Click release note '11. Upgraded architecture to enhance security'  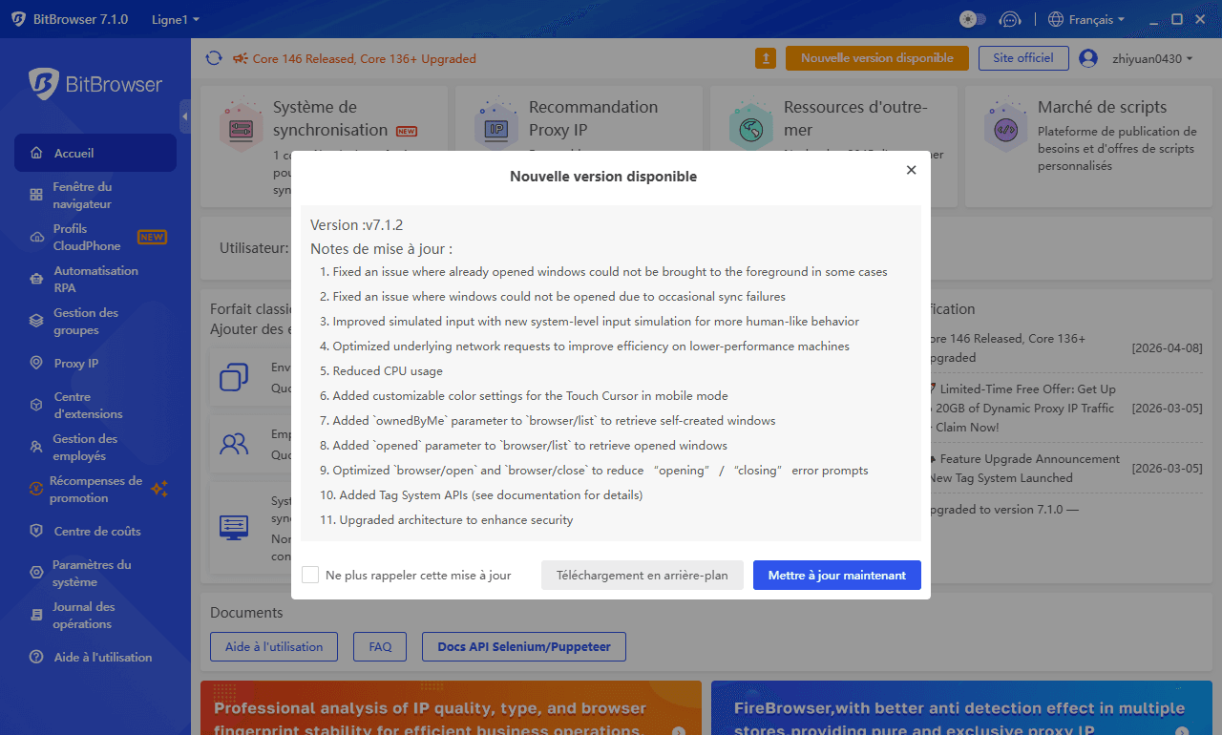(x=447, y=520)
